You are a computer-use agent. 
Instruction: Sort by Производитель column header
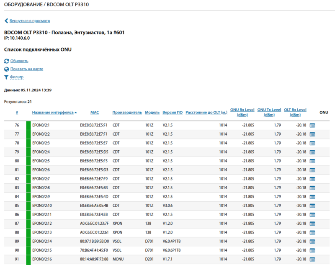[127, 113]
